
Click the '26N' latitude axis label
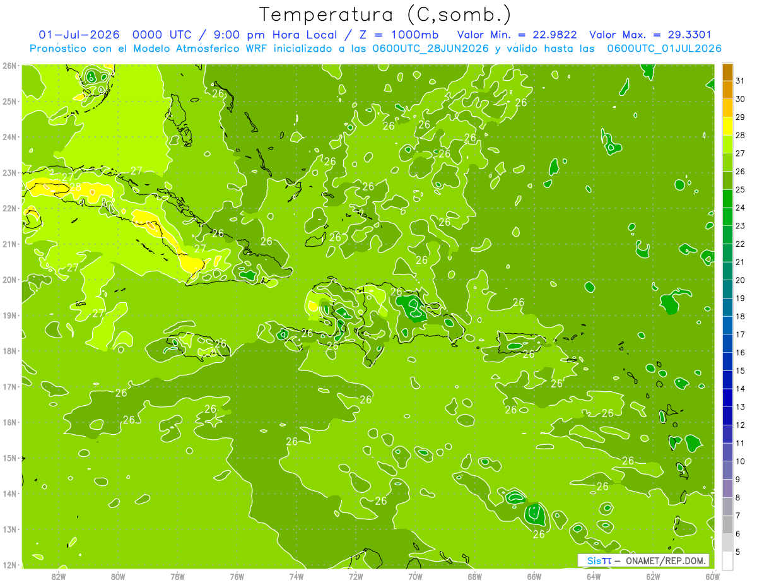pos(9,66)
